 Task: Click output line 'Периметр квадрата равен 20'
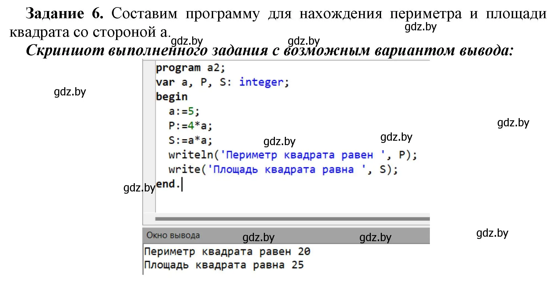[227, 252]
